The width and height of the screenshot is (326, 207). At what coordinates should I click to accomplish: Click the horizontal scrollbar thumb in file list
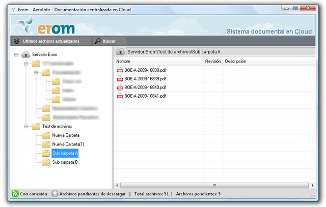tap(214, 185)
